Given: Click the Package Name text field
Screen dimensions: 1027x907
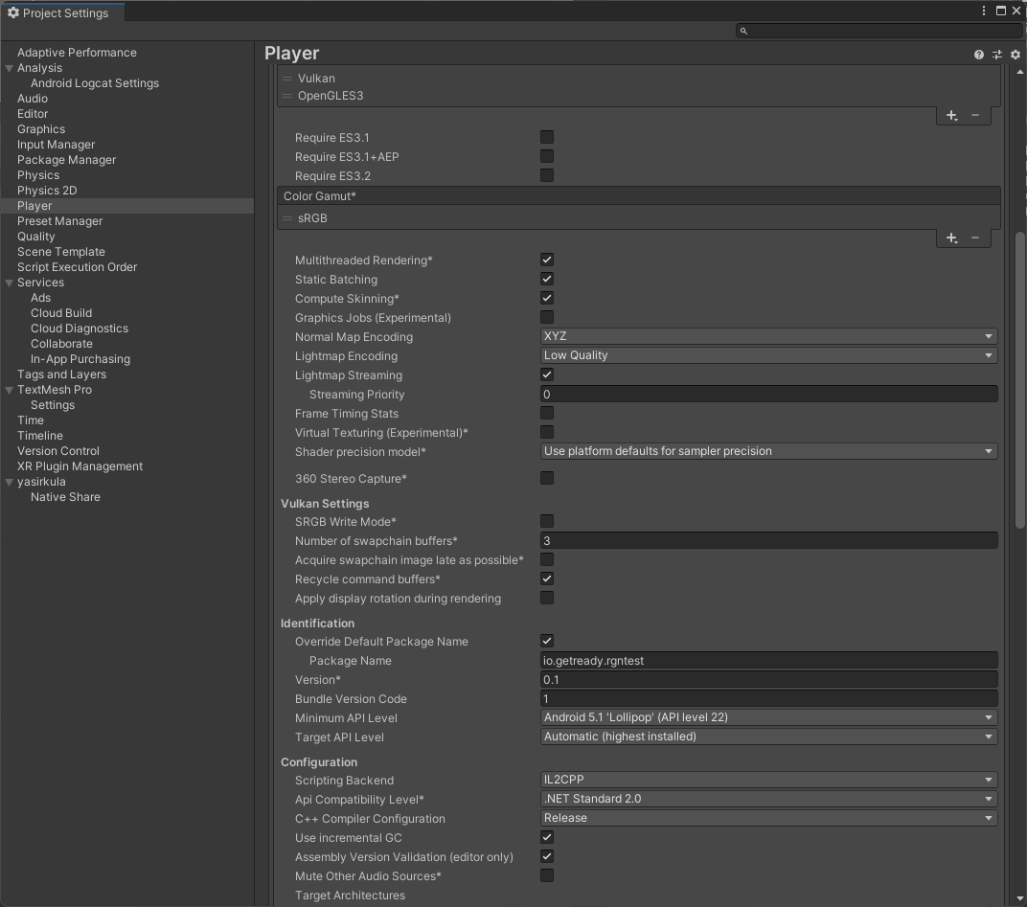Looking at the screenshot, I should coord(768,660).
